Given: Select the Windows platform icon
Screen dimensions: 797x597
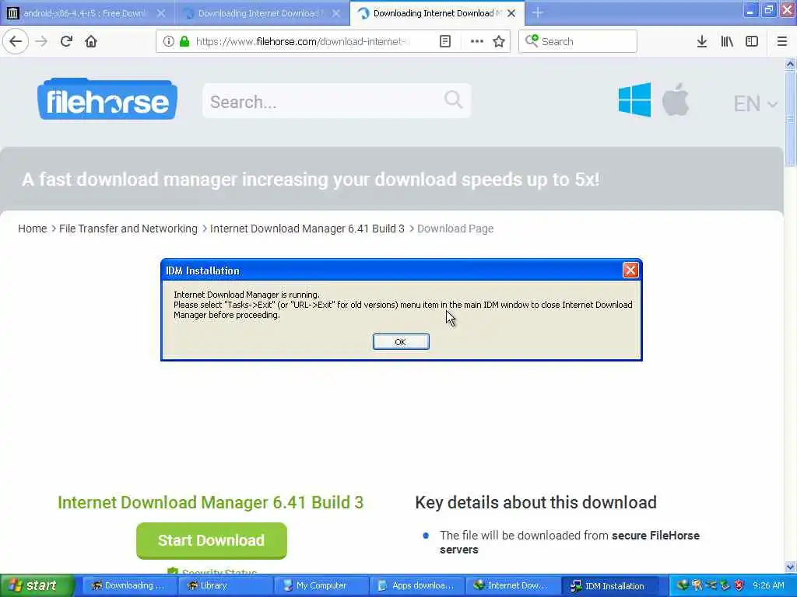Looking at the screenshot, I should coord(634,100).
